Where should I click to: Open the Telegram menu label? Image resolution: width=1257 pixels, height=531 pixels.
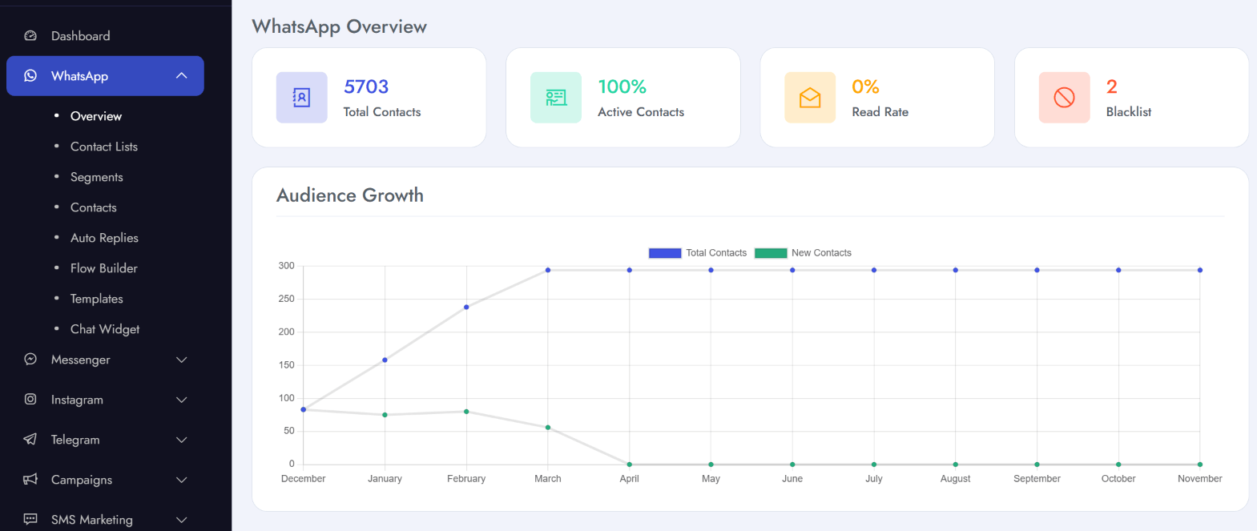click(x=75, y=440)
